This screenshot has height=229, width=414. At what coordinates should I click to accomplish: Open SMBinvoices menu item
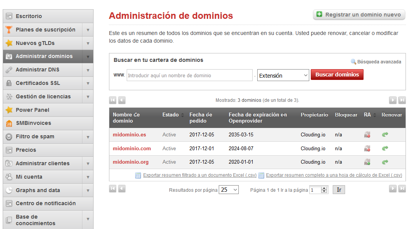48,123
